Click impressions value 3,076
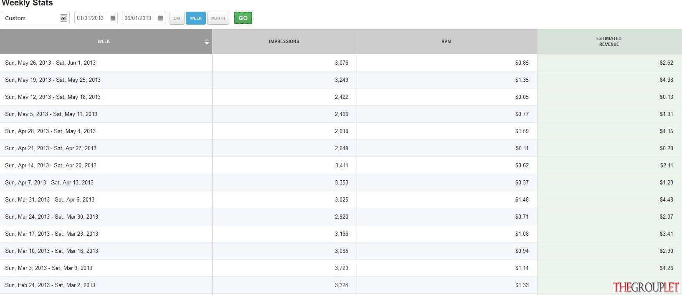 coord(342,63)
